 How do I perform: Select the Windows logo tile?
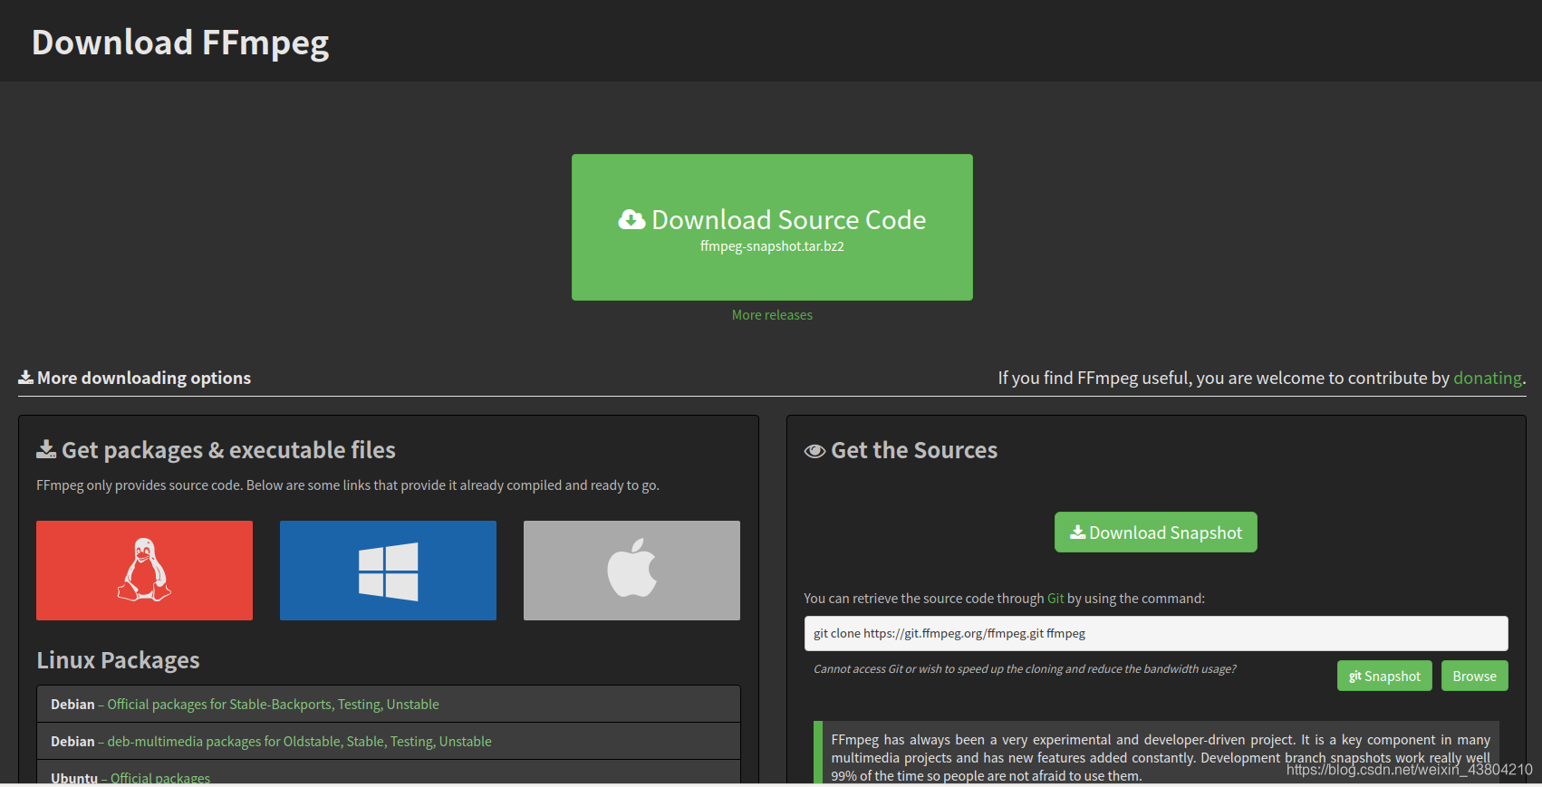[x=388, y=571]
